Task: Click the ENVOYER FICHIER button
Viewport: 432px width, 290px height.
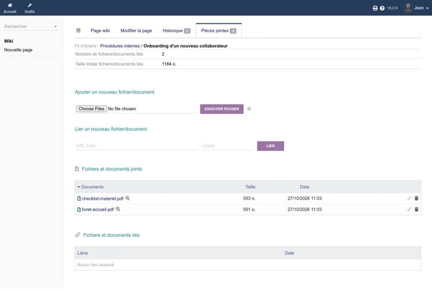Action: tap(222, 109)
